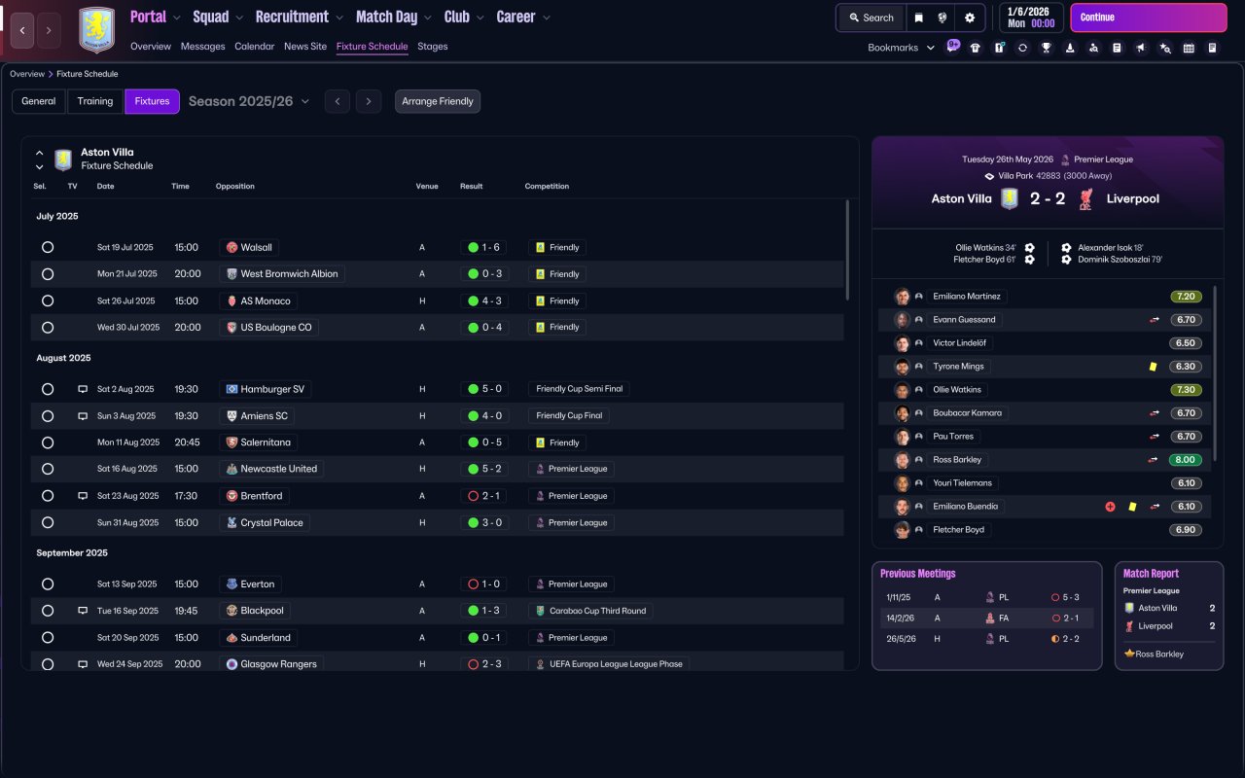
Task: Open the 9+ messages bubble icon
Action: tap(953, 46)
